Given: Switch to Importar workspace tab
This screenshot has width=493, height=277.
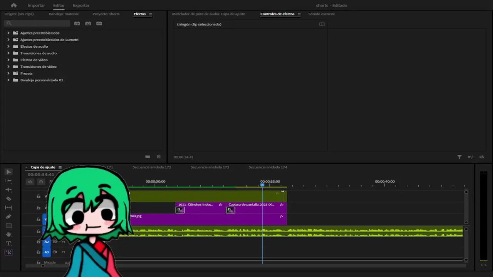Looking at the screenshot, I should pyautogui.click(x=36, y=5).
